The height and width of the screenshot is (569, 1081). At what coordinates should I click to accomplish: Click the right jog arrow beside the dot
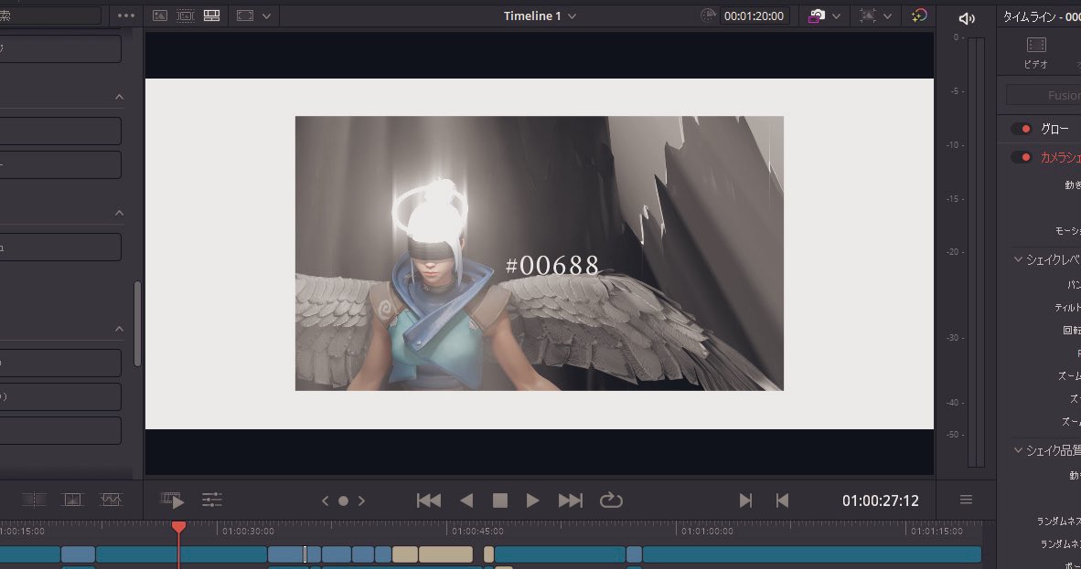[x=361, y=501]
